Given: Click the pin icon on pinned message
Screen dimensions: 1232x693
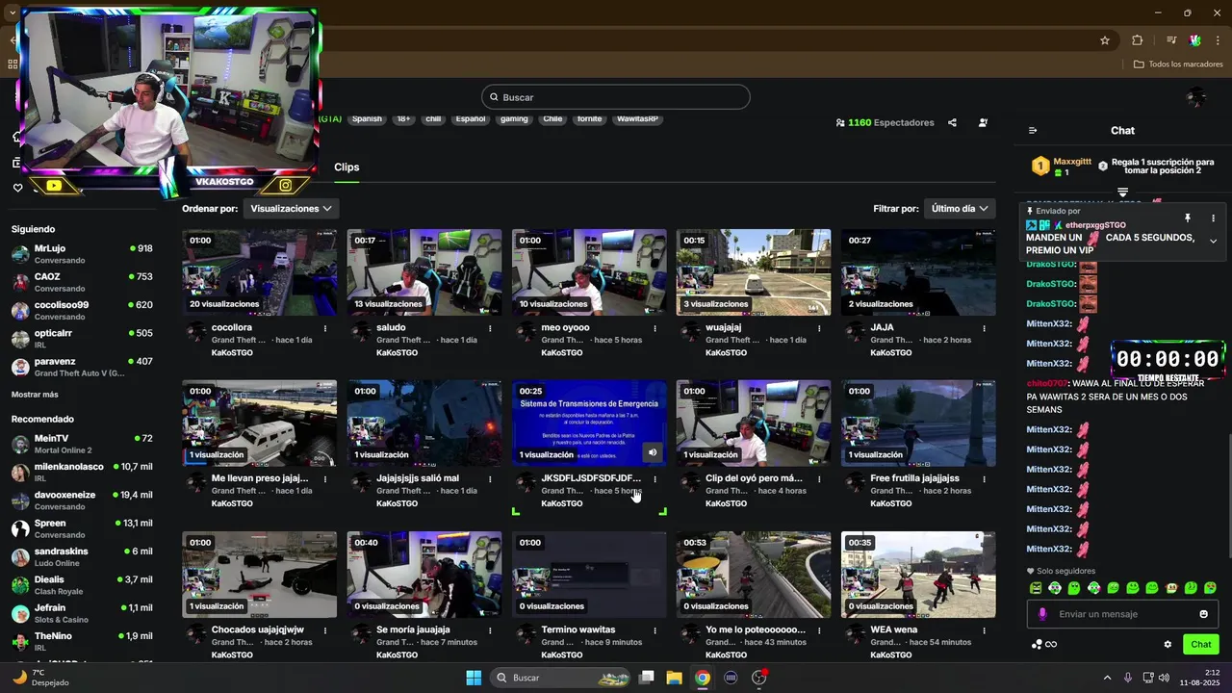Looking at the screenshot, I should (x=1188, y=218).
